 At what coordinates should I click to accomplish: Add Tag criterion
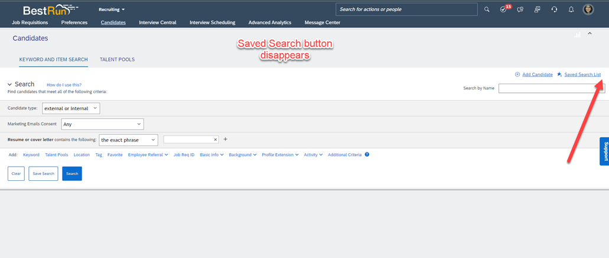coord(99,154)
